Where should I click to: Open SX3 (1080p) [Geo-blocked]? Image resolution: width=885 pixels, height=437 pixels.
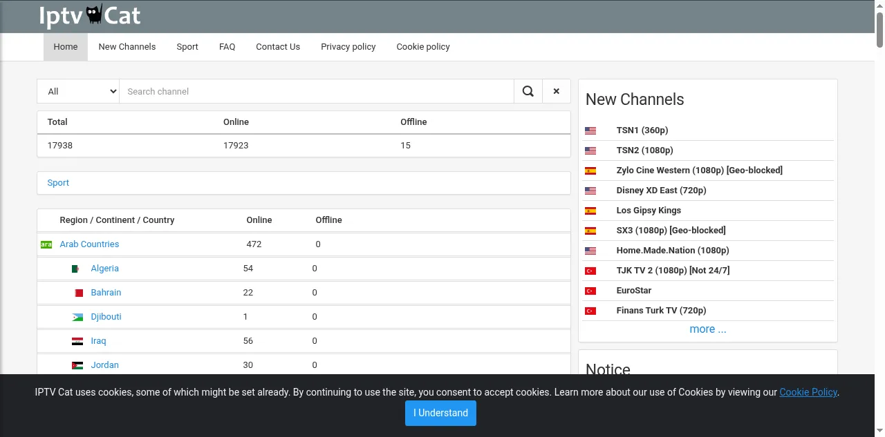(x=671, y=231)
